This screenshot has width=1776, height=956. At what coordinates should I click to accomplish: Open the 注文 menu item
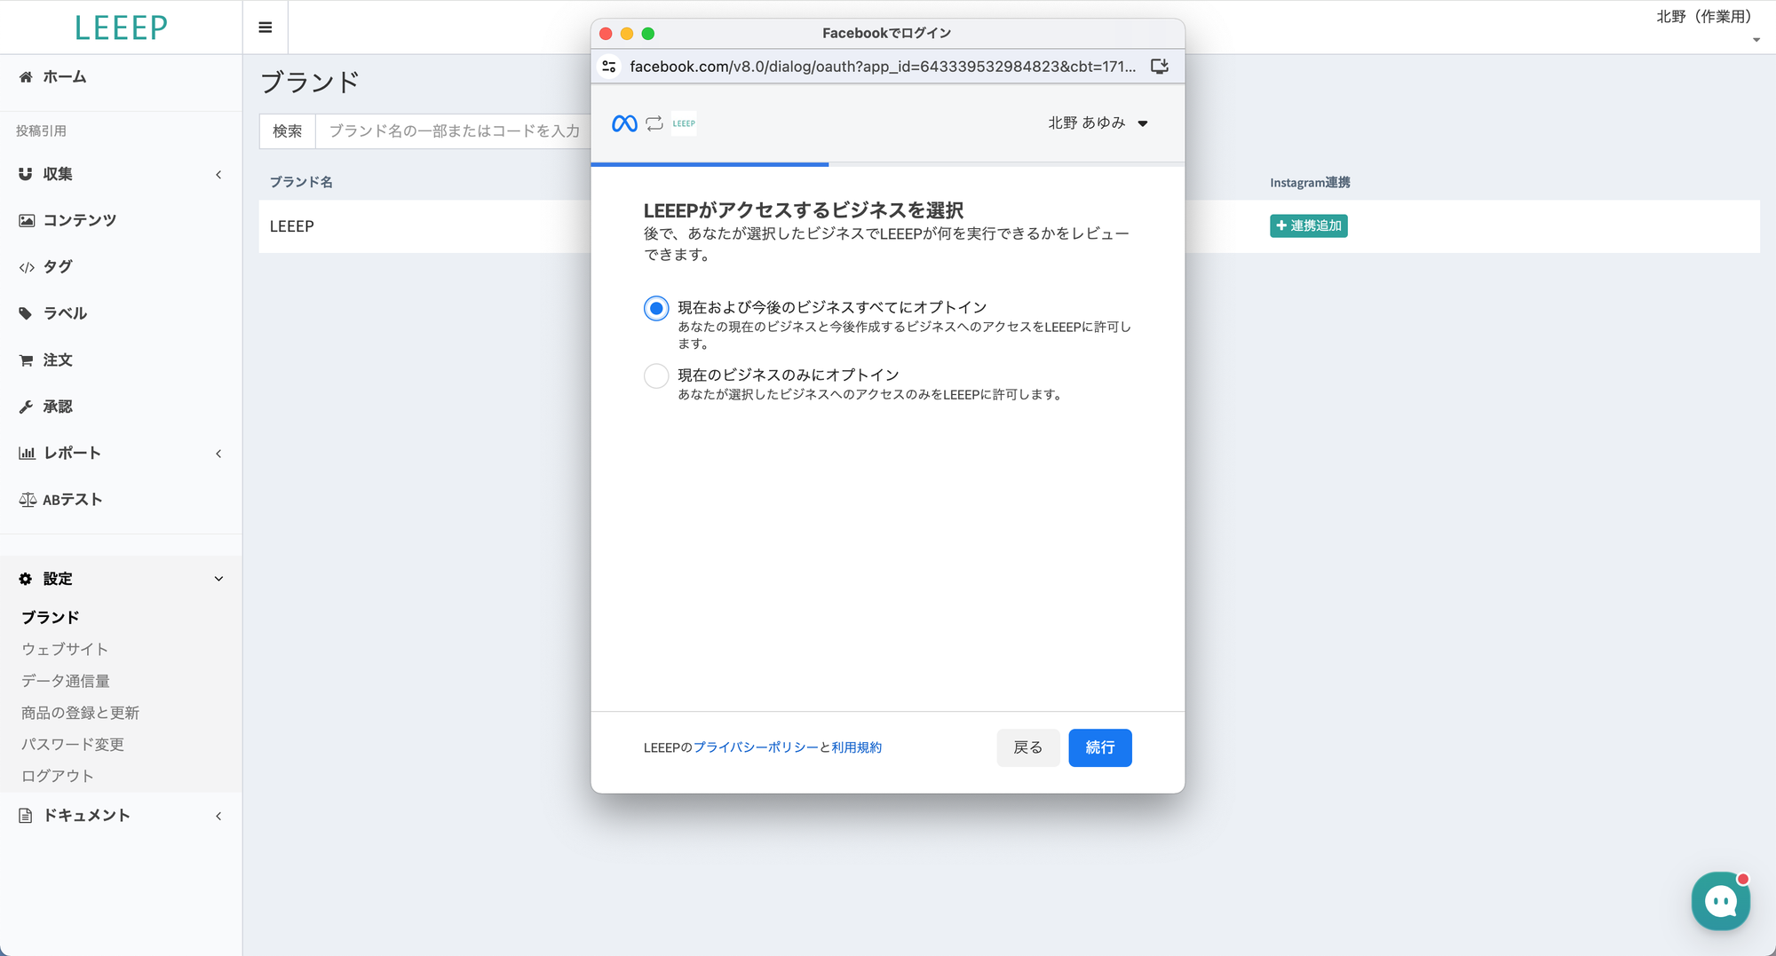[58, 360]
